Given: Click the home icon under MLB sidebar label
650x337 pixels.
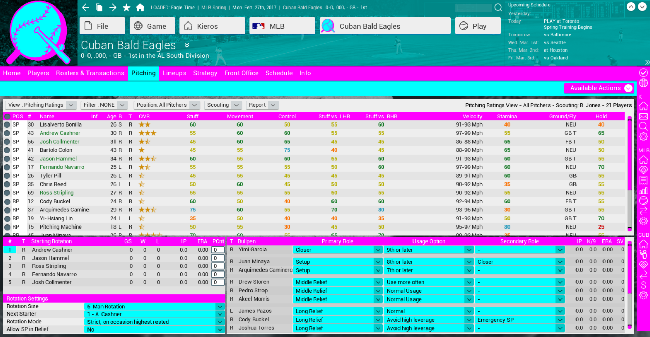Looking at the screenshot, I should coord(644,160).
